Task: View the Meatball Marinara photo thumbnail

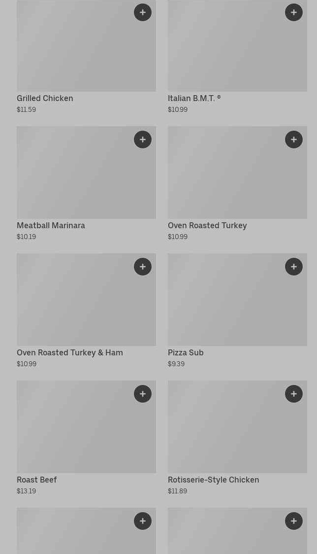Action: tap(86, 173)
